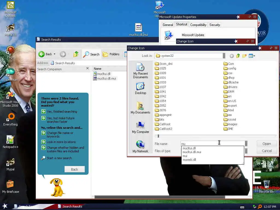Expand the File name dropdown arrow
Viewport: 280px width, 210px height.
tap(246, 143)
